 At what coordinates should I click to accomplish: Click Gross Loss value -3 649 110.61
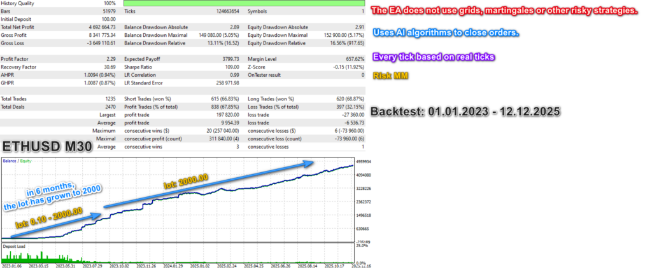[x=100, y=43]
